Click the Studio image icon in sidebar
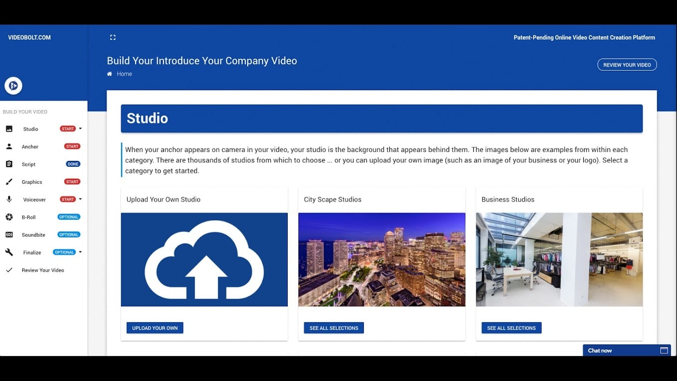 click(9, 129)
